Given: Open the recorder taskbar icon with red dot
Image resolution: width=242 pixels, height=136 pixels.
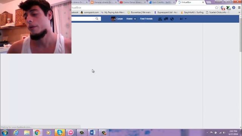Looking at the screenshot, I should click(104, 133).
